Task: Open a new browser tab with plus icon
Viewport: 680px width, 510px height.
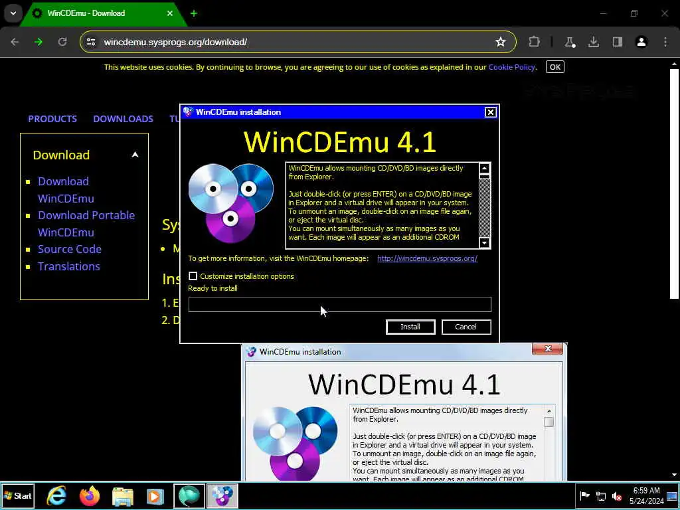Action: pyautogui.click(x=194, y=13)
